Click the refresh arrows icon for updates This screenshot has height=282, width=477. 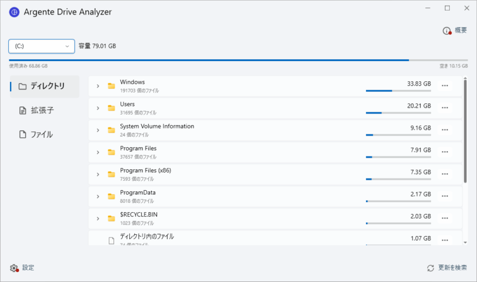[430, 268]
